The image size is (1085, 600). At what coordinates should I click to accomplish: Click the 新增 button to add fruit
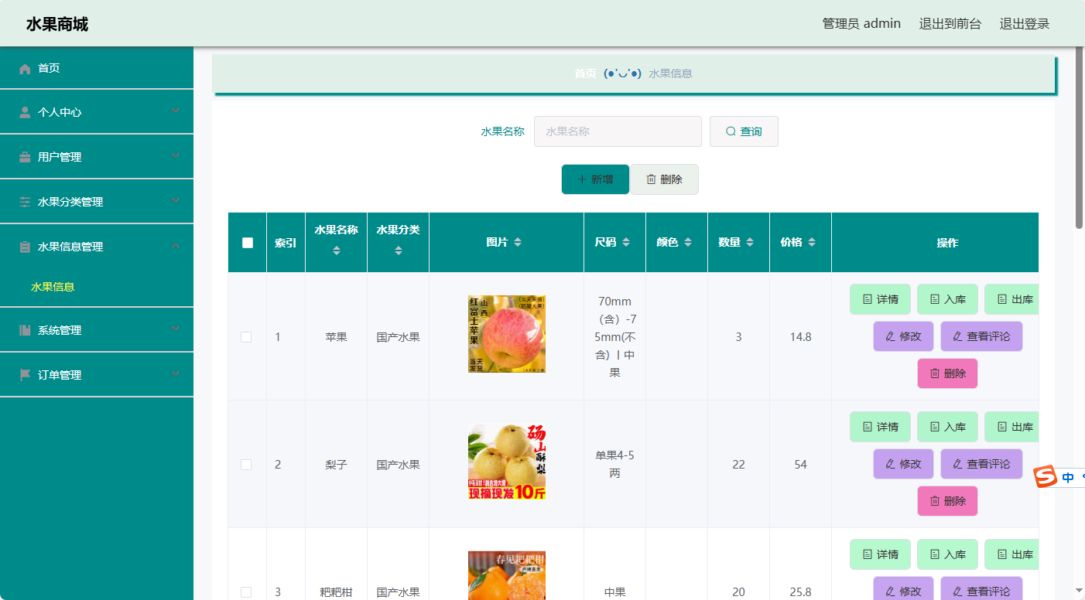[x=595, y=179]
